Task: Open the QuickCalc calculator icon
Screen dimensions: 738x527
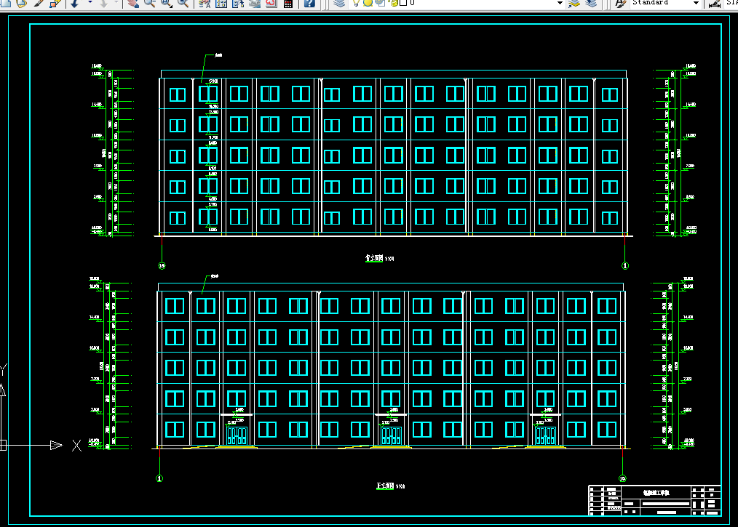Action: (288, 4)
